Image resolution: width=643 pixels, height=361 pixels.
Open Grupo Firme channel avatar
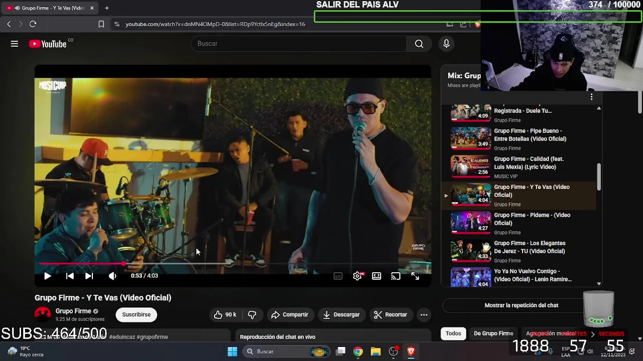[43, 314]
